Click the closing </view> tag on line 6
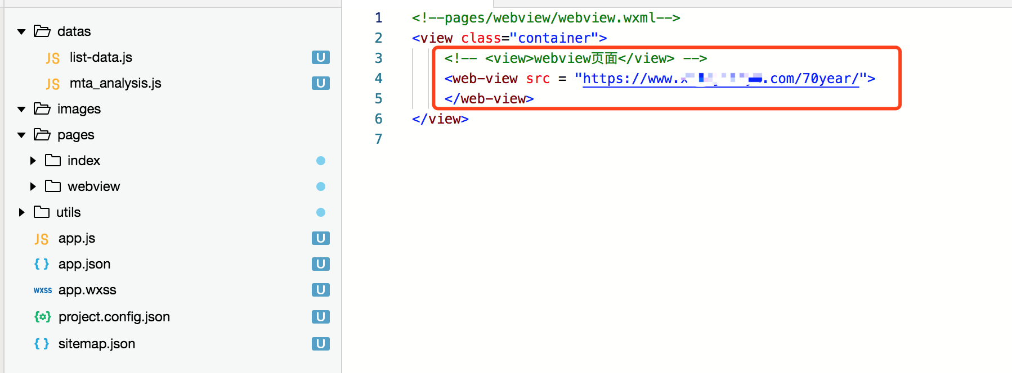 click(440, 119)
